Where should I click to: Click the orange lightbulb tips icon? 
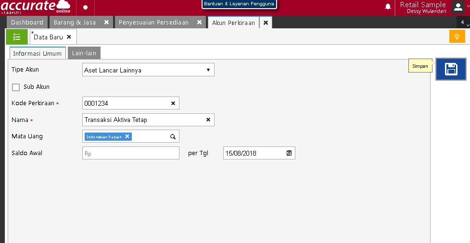click(457, 36)
